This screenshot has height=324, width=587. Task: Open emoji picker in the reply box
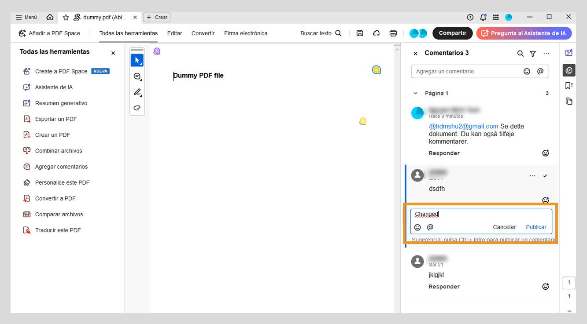click(x=417, y=227)
